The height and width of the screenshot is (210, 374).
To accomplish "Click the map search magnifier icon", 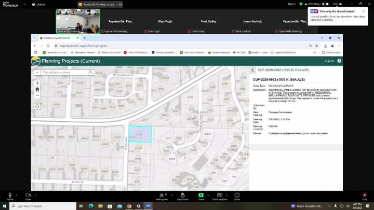I will coord(91,72).
